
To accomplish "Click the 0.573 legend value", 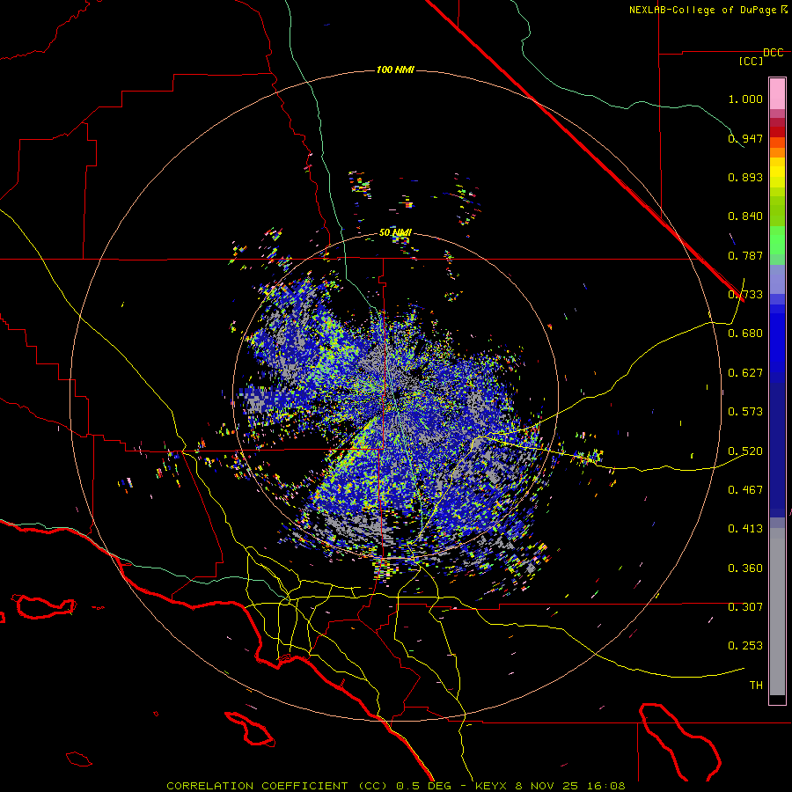I will 745,412.
